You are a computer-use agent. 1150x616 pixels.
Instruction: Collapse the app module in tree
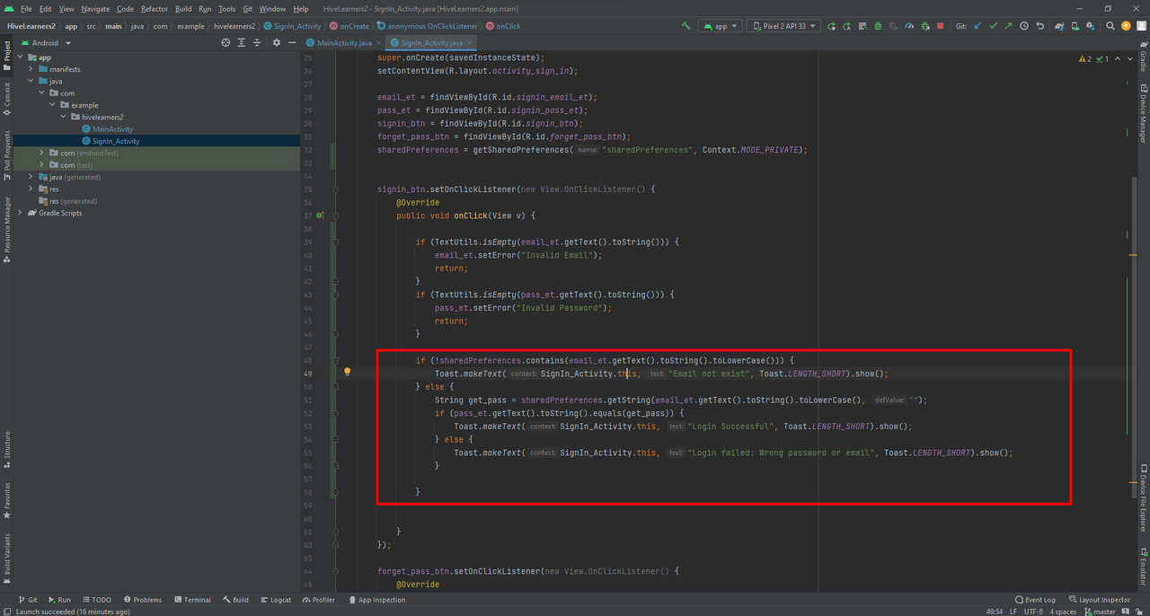[x=21, y=57]
